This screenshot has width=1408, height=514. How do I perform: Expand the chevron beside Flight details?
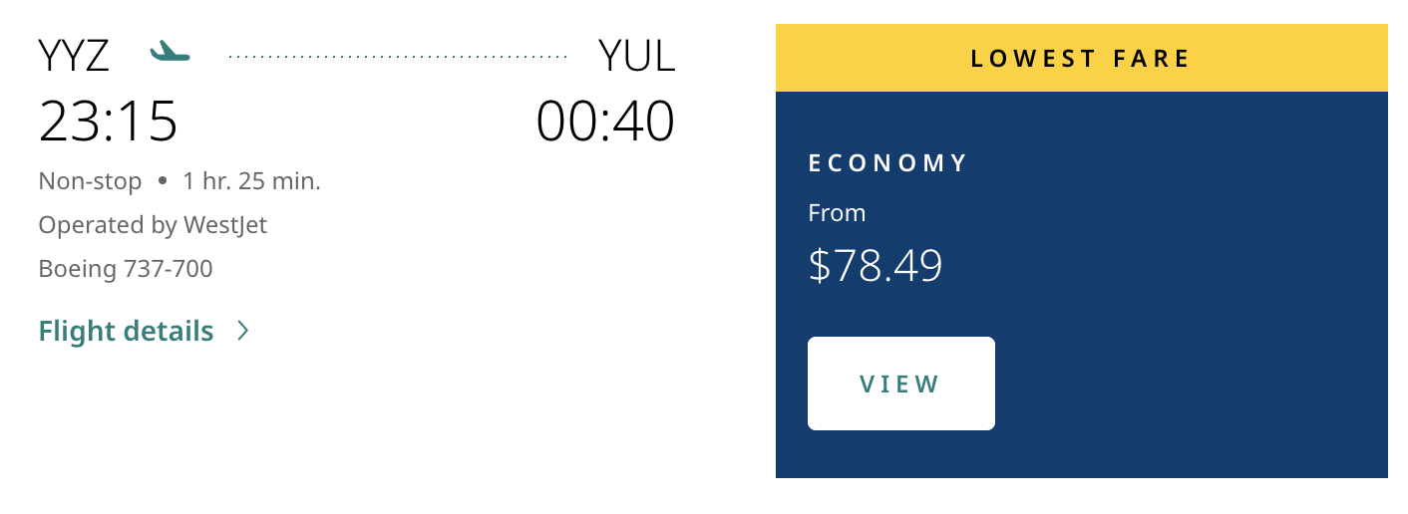(243, 331)
